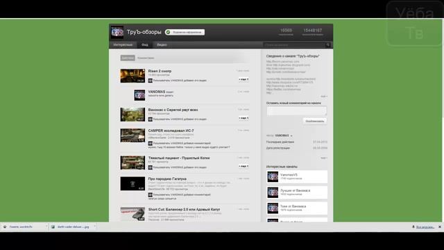This screenshot has width=444, height=250.
Task: Open the Risen 2 video thumbnail
Action: click(x=133, y=76)
